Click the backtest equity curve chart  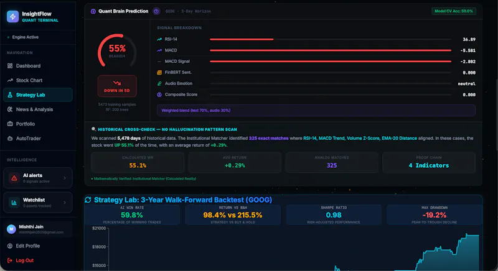click(x=294, y=249)
